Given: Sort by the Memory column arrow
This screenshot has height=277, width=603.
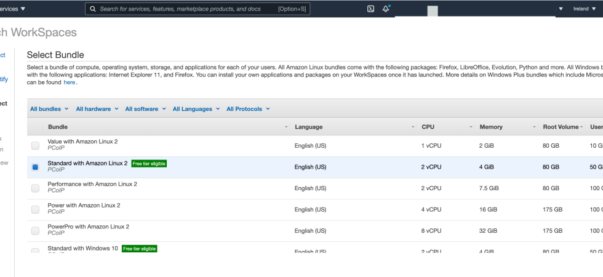Looking at the screenshot, I should 534,127.
